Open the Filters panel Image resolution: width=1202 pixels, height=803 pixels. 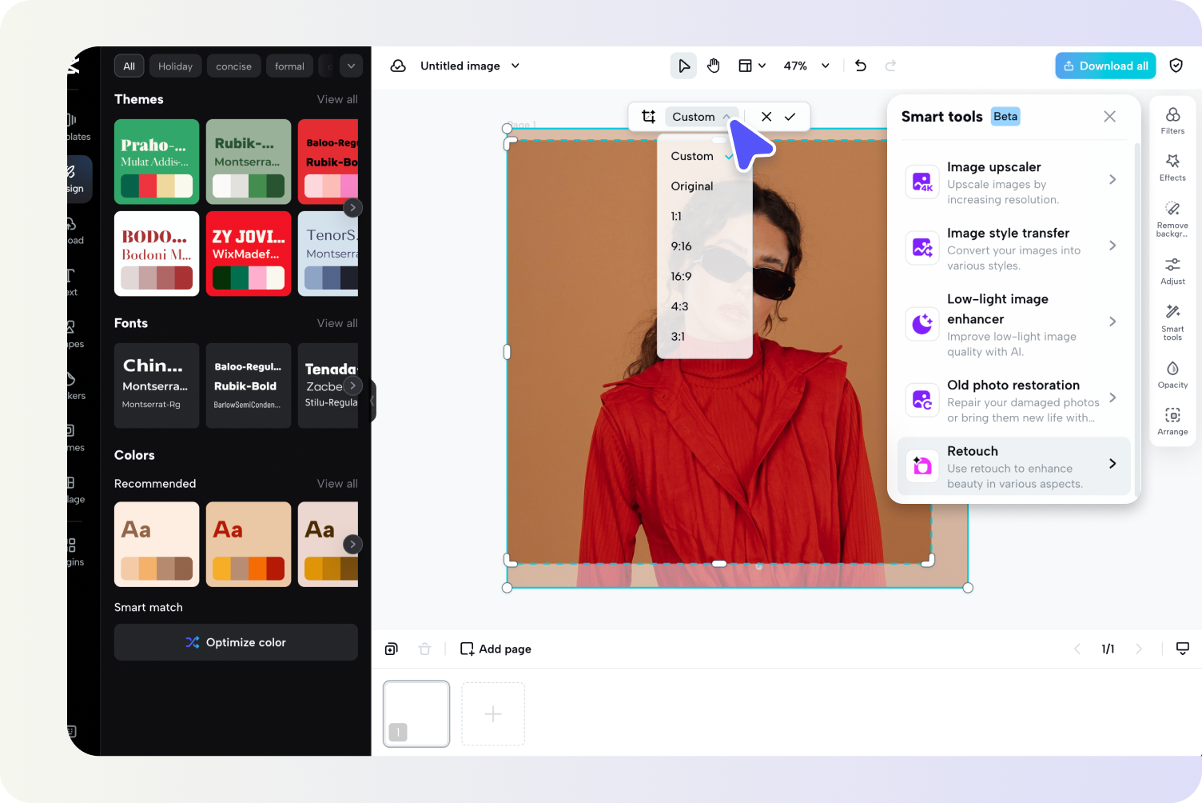(1172, 120)
